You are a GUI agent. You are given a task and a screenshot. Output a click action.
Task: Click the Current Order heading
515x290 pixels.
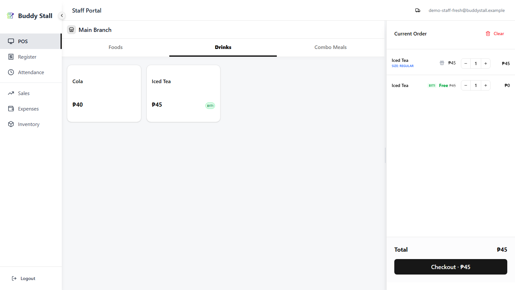(410, 34)
